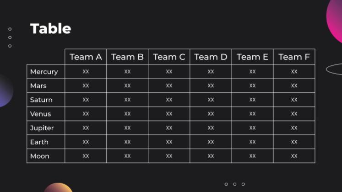The height and width of the screenshot is (192, 342).
Task: Select the Team F column header
Action: (294, 57)
